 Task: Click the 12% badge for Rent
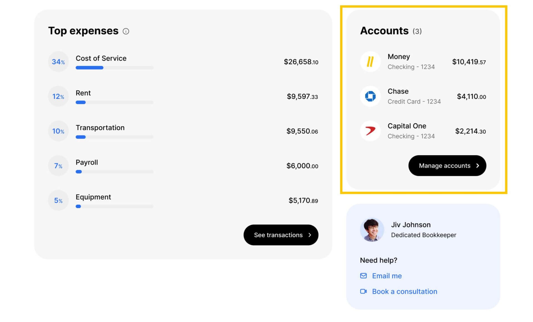pos(58,96)
